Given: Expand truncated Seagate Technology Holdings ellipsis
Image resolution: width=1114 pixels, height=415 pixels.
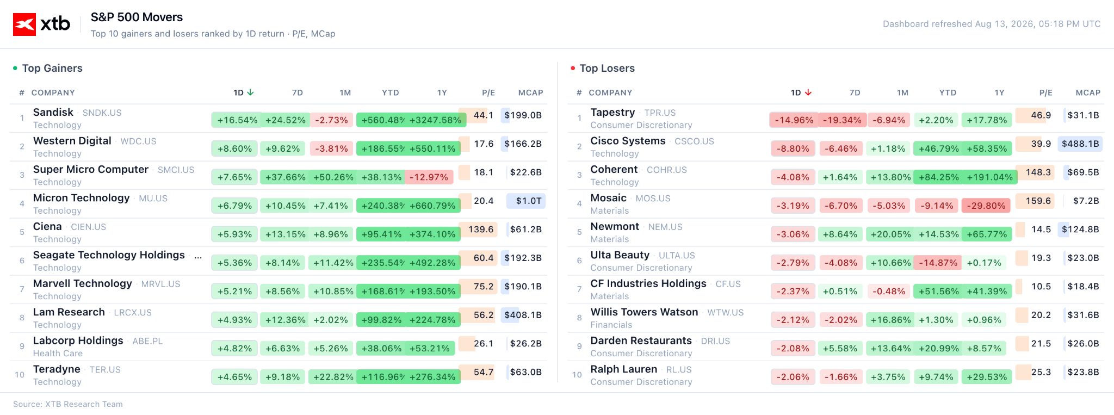Looking at the screenshot, I should (x=198, y=256).
